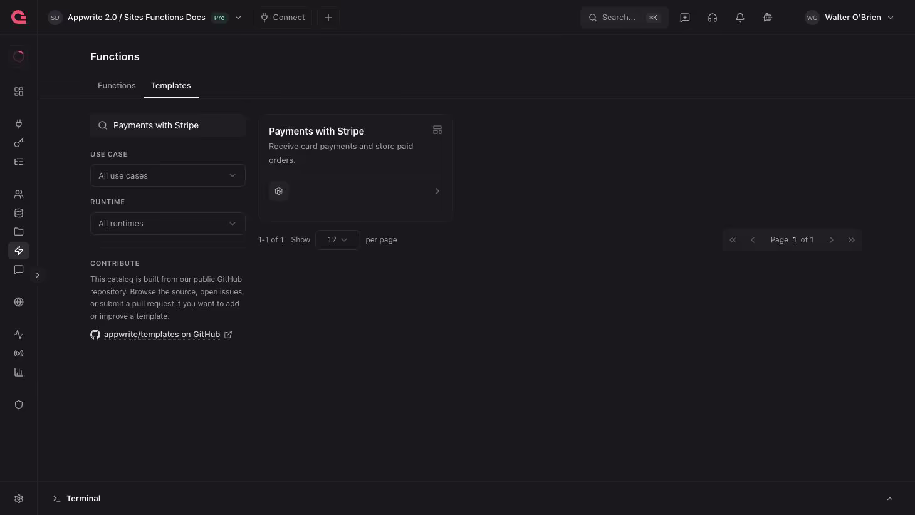Open the All runtimes dropdown

coord(168,223)
